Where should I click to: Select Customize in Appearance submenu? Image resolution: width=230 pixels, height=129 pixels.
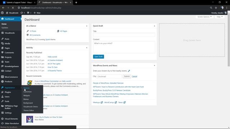pyautogui.click(x=27, y=92)
